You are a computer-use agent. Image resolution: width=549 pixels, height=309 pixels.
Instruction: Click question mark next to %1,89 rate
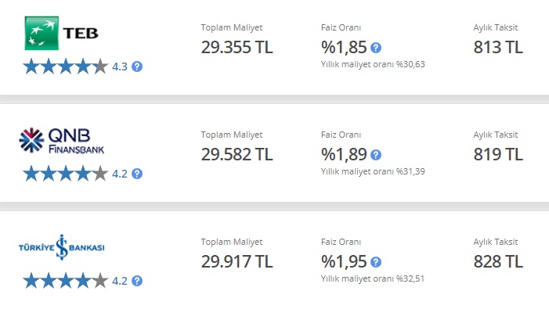(376, 155)
